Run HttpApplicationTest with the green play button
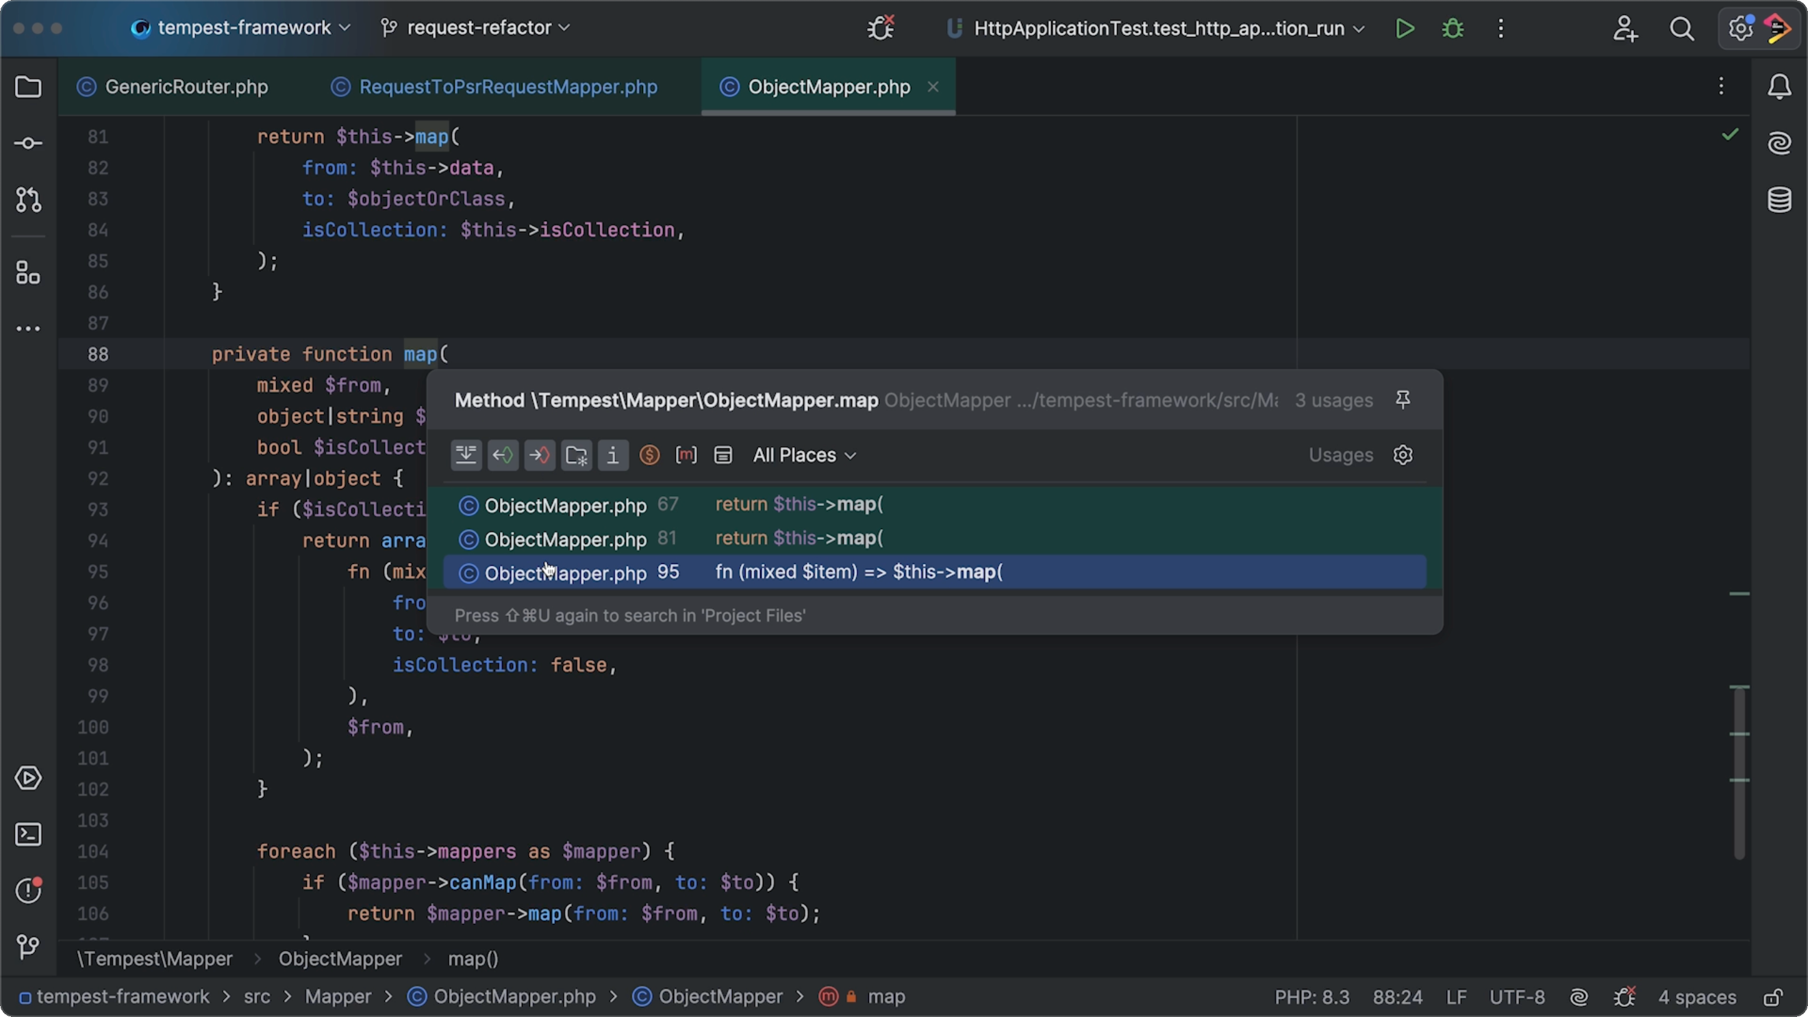This screenshot has height=1017, width=1808. 1405,28
